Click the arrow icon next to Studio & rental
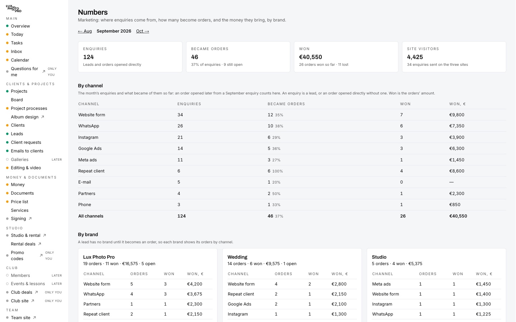This screenshot has width=516, height=322. pyautogui.click(x=44, y=235)
